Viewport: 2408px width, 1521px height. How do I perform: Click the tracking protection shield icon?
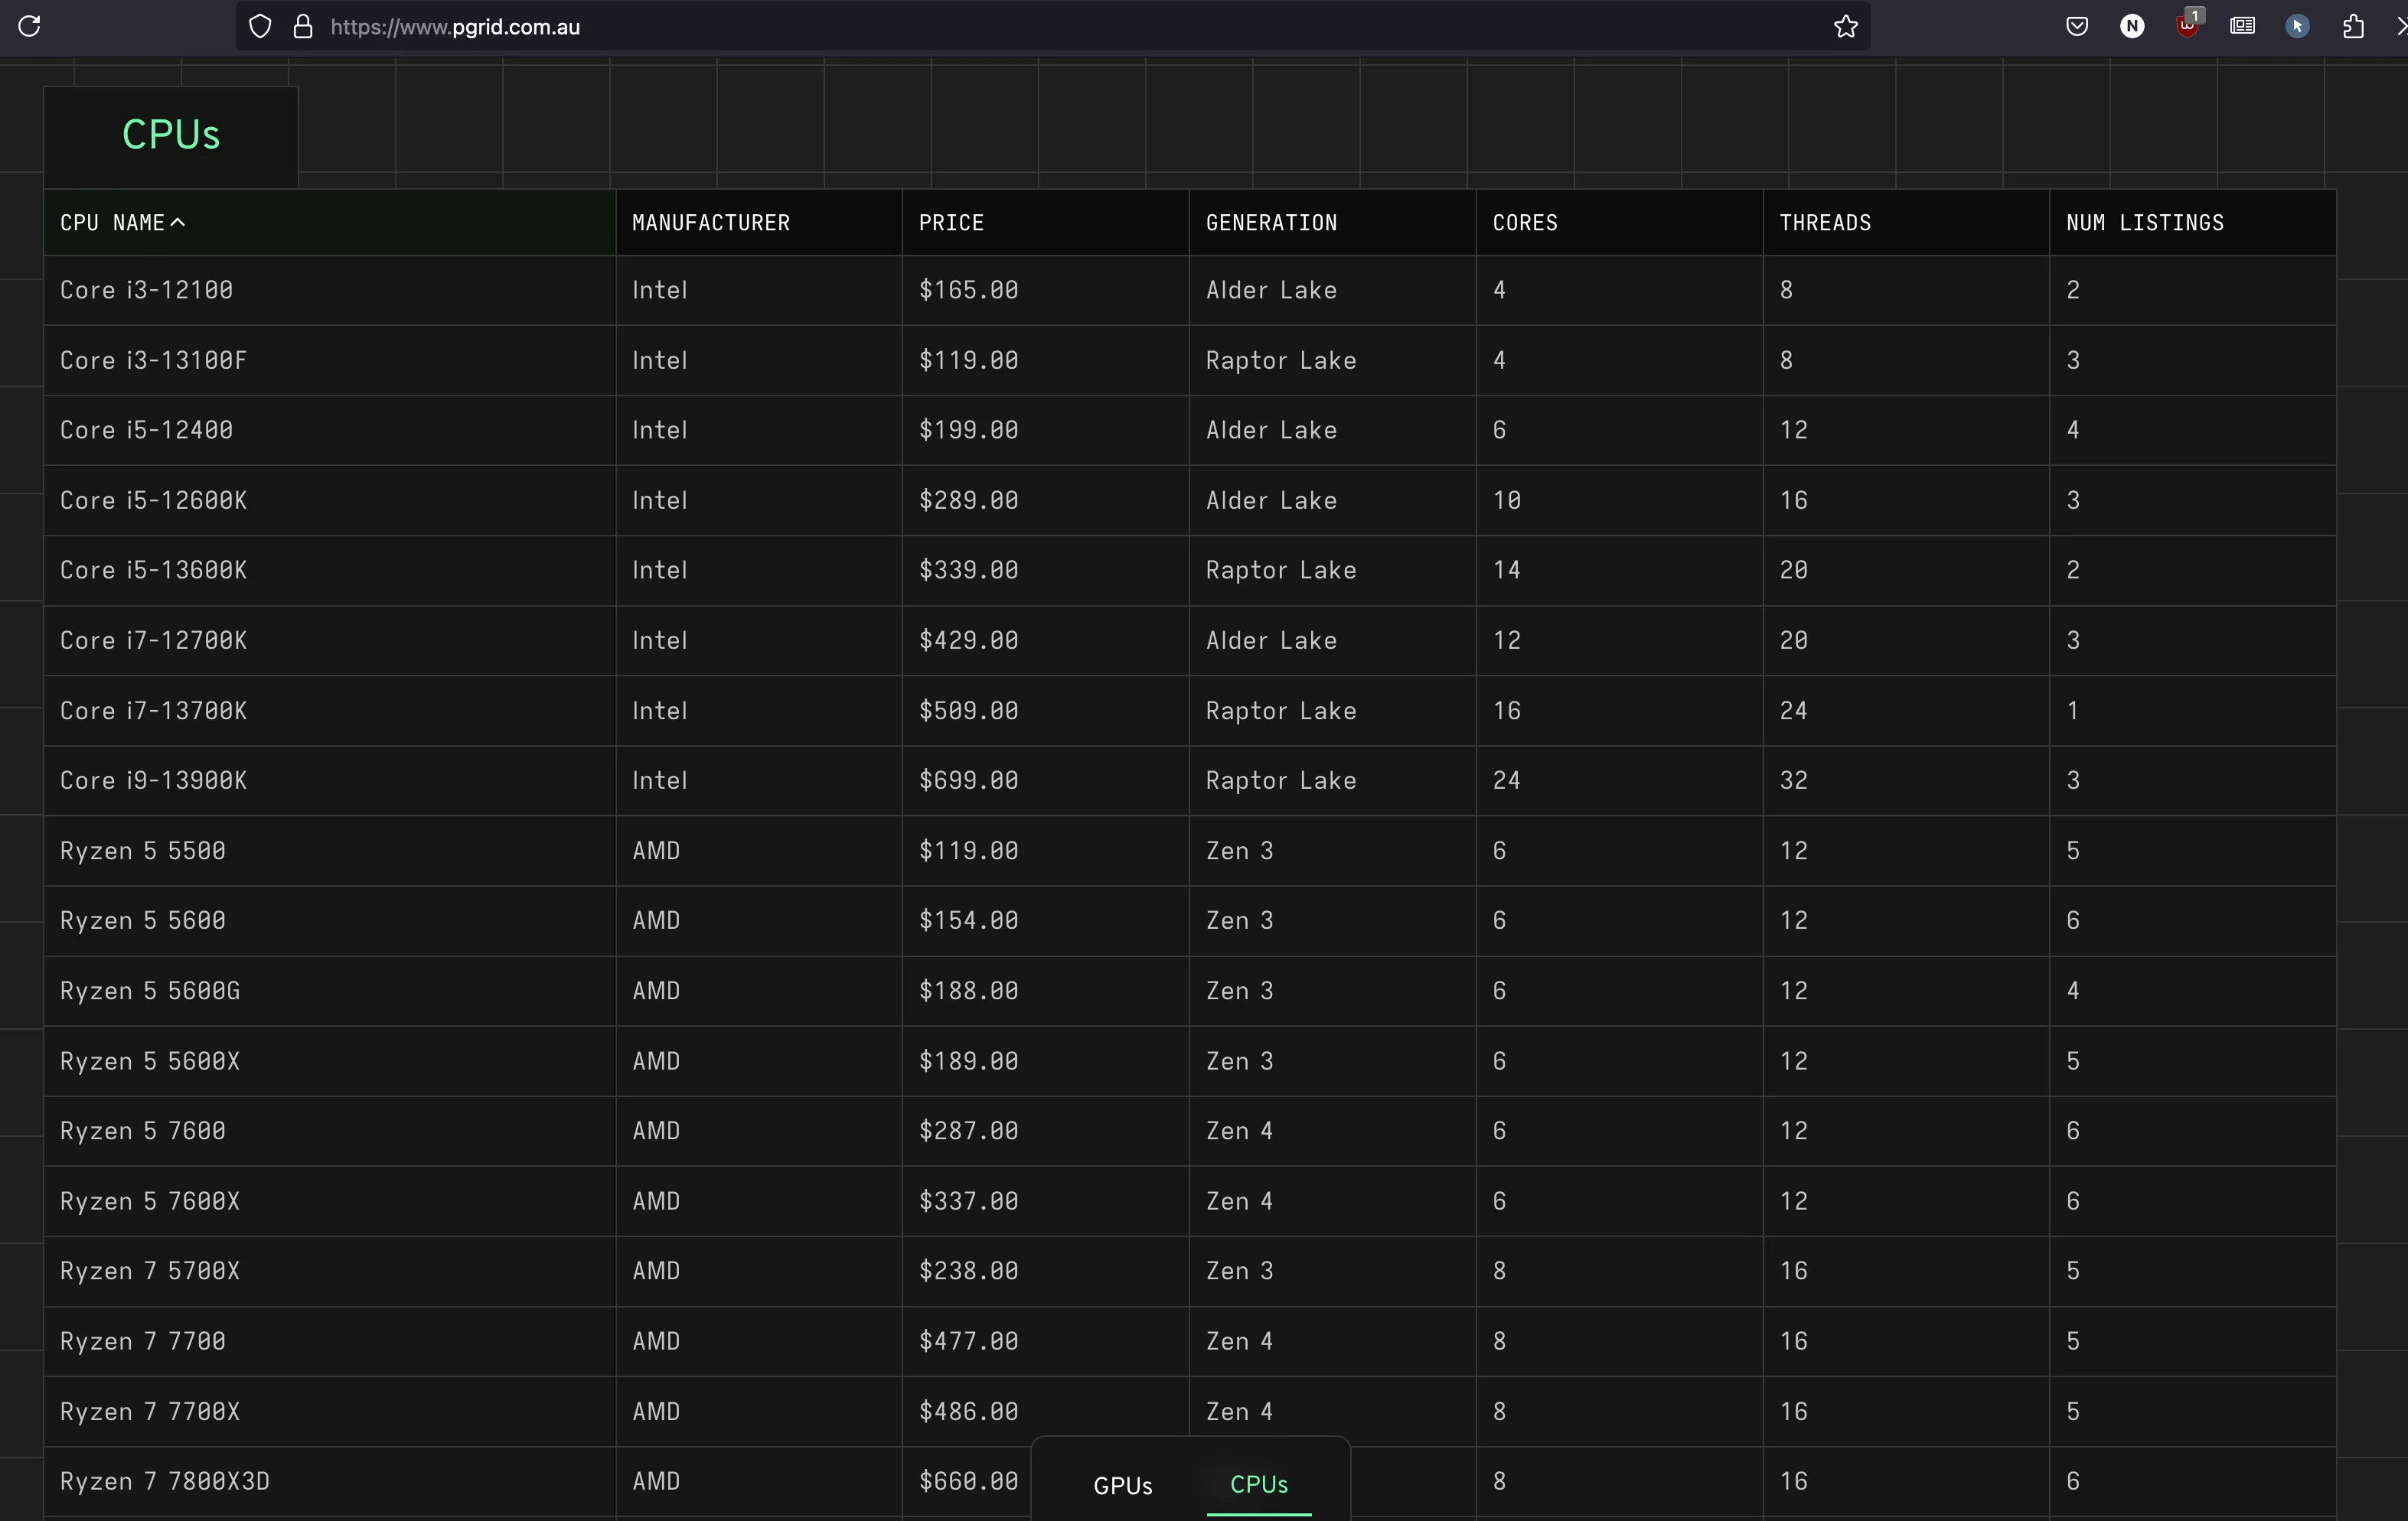(260, 27)
